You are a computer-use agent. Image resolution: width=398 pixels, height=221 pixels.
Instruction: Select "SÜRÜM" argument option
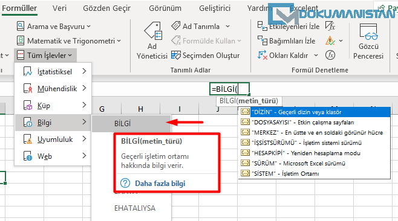click(x=315, y=163)
